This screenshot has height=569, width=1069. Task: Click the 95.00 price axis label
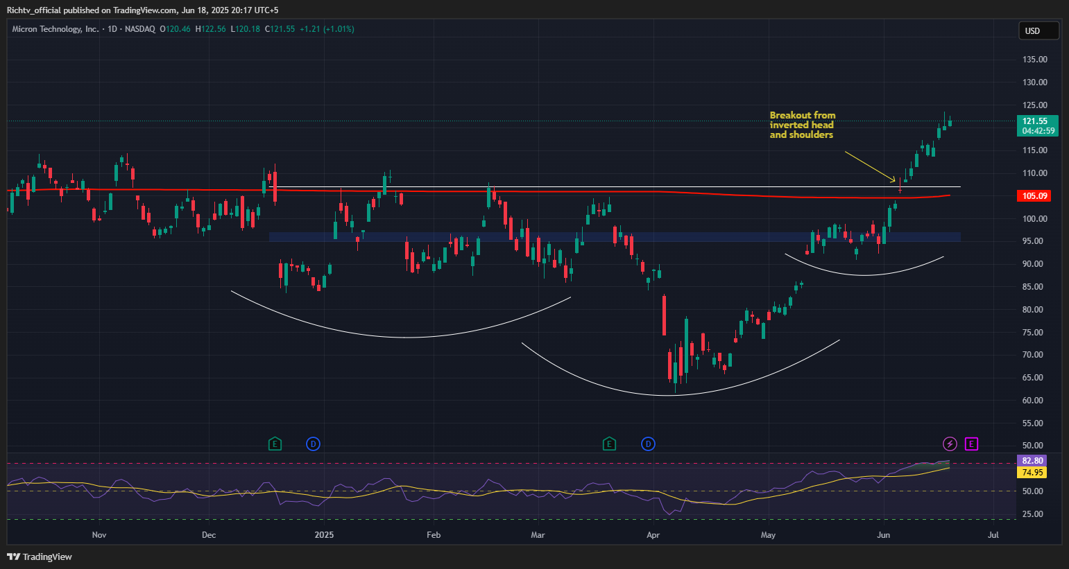point(1034,241)
